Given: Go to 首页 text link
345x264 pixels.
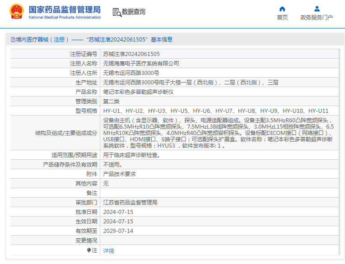Looking at the screenshot, I should 282,17.
